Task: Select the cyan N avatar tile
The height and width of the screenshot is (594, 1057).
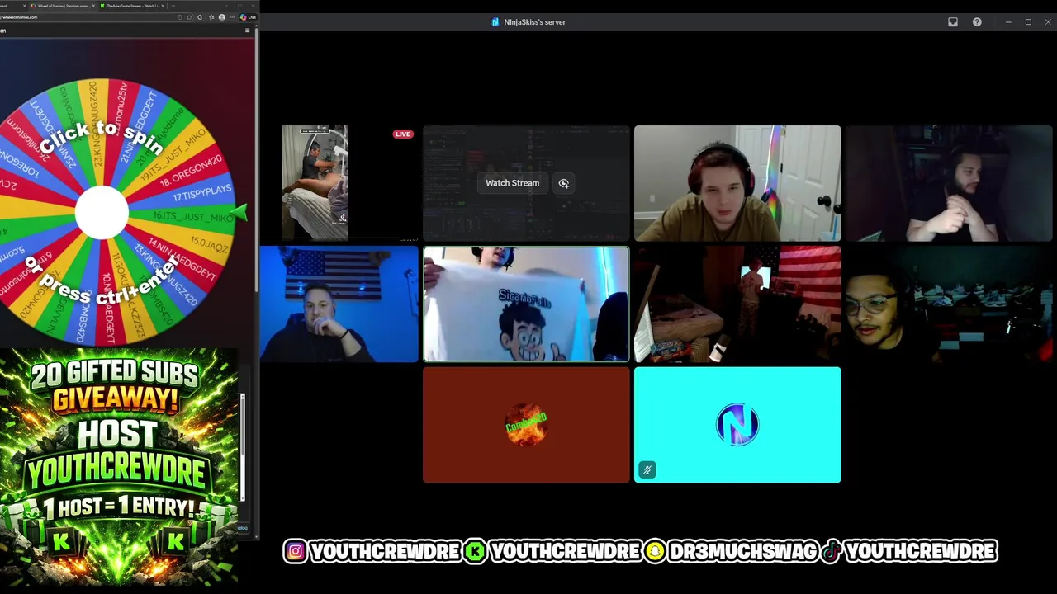Action: [x=737, y=425]
